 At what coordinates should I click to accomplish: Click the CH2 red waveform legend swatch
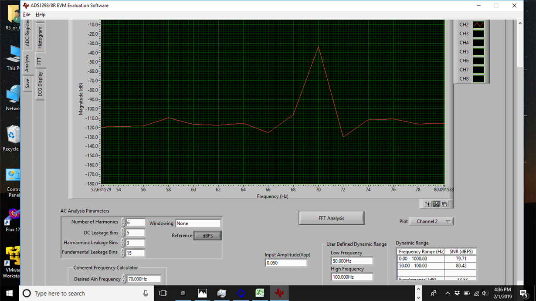[x=478, y=24]
